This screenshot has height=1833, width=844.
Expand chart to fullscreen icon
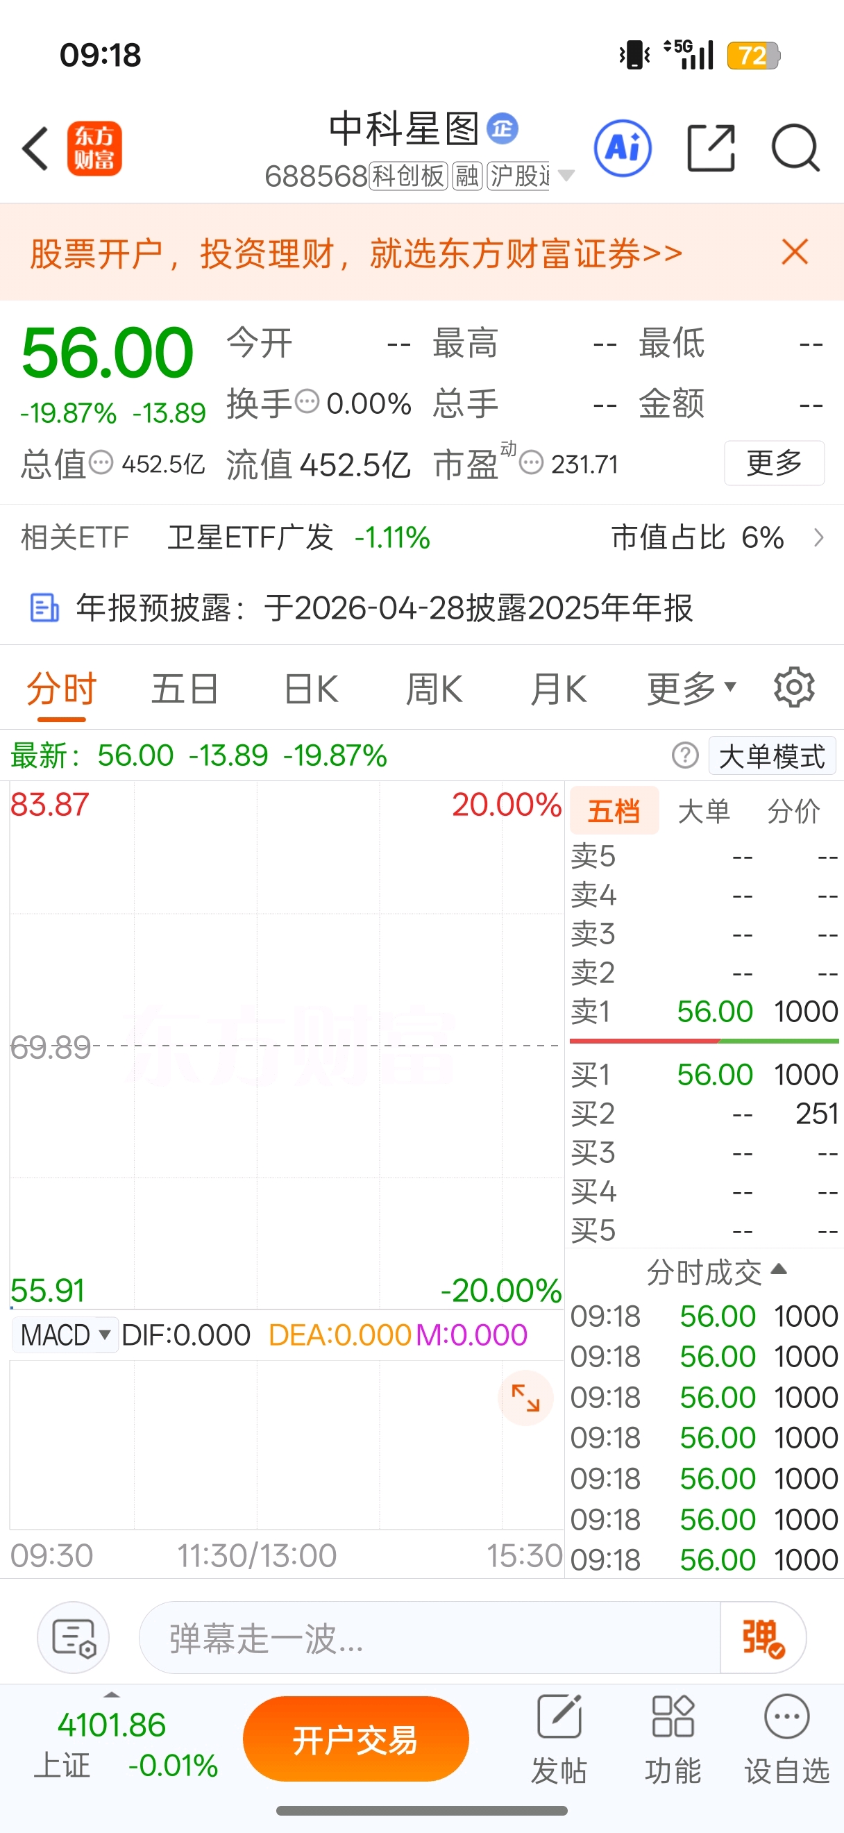click(x=525, y=1398)
